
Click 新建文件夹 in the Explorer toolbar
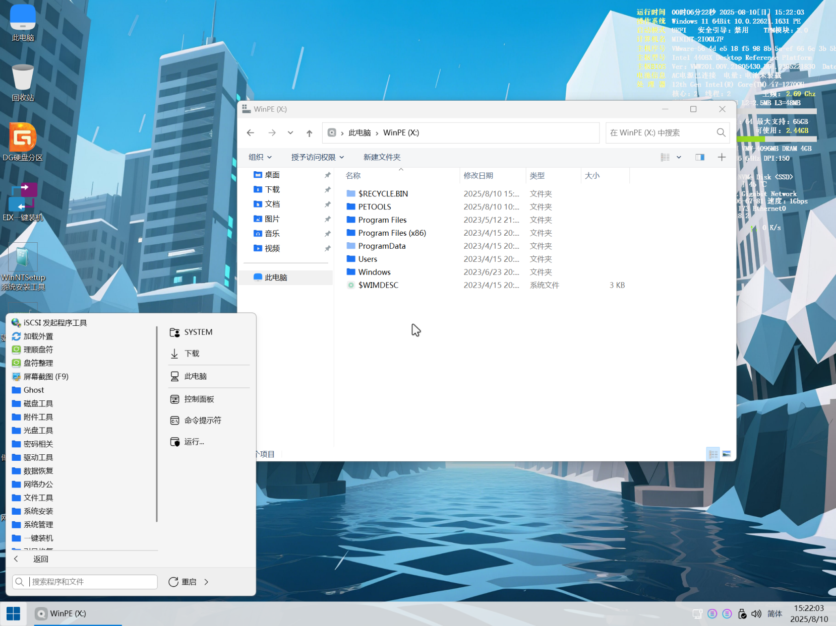[381, 157]
